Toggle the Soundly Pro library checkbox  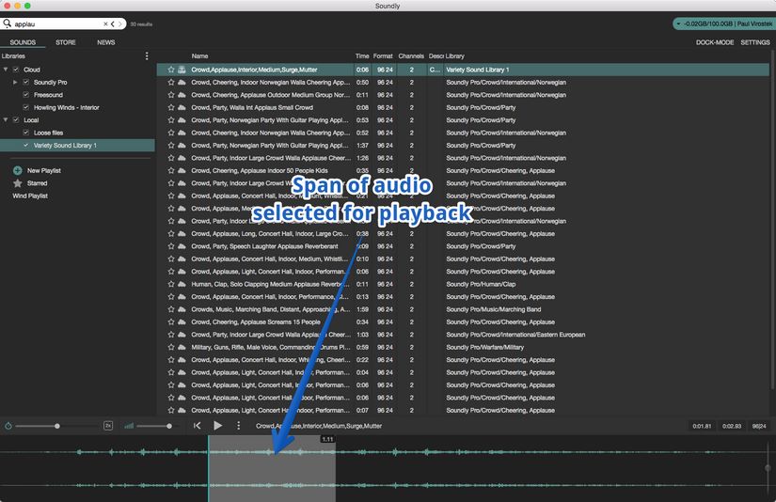pyautogui.click(x=26, y=83)
